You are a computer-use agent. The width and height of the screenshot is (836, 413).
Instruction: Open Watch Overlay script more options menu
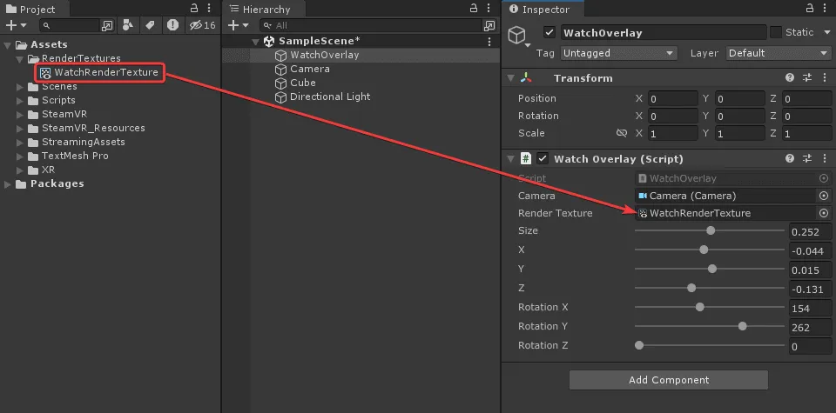click(823, 159)
